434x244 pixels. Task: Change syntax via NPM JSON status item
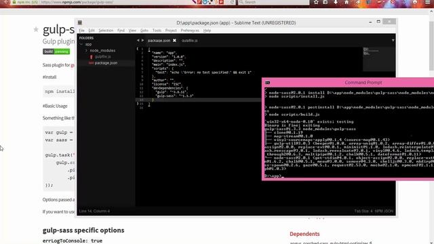[384, 211]
